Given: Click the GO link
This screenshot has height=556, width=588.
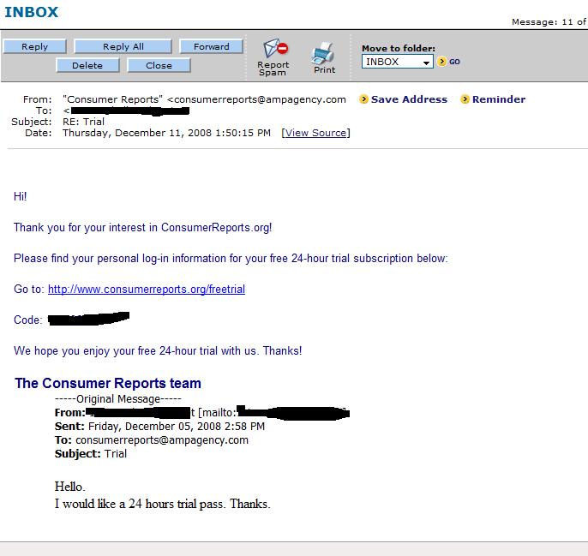Looking at the screenshot, I should pyautogui.click(x=454, y=62).
